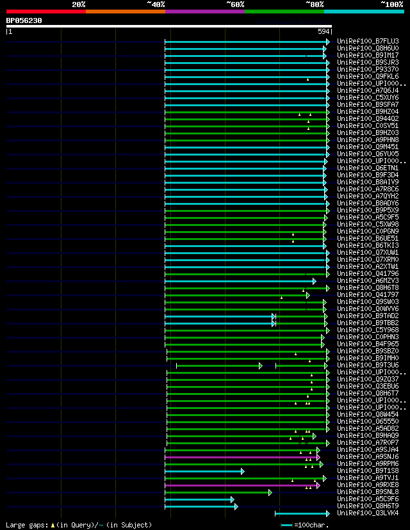Select the UniRef100_B8ADY6 label
Screen dimensions: 410x530
point(368,203)
